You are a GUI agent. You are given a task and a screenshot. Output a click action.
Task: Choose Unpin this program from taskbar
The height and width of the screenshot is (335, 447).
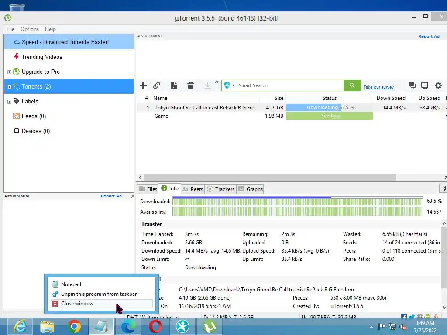[101, 294]
